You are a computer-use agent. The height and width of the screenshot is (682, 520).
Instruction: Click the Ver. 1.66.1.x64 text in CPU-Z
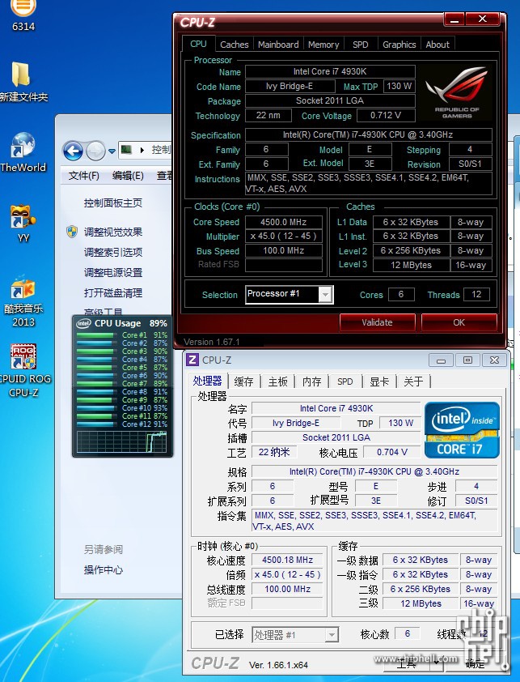(x=278, y=665)
